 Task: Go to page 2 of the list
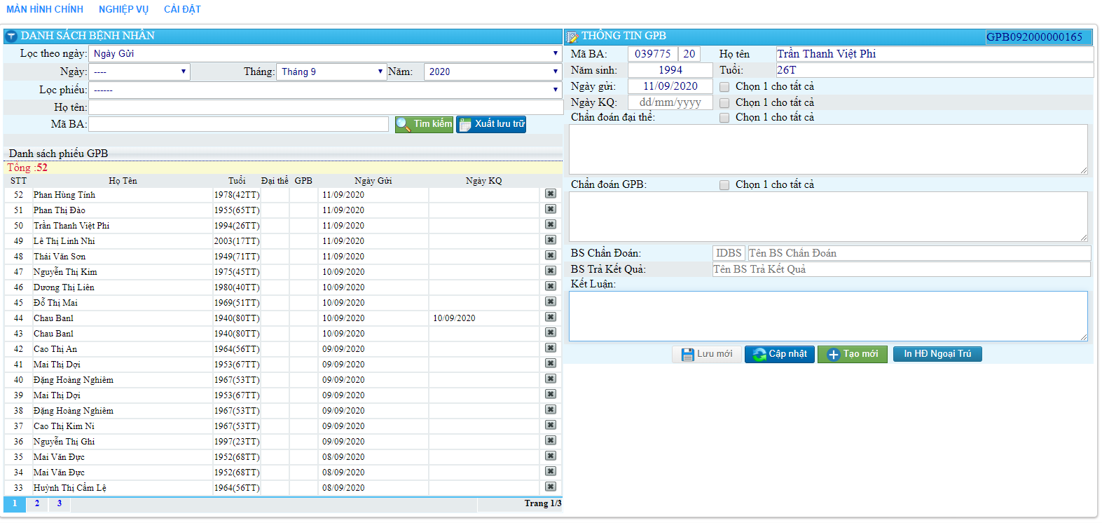[x=37, y=503]
